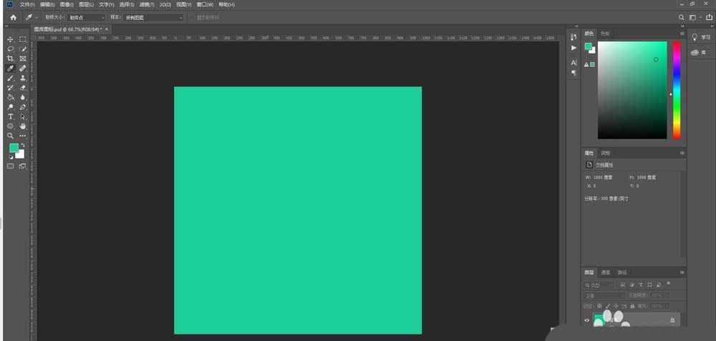
Task: Select the Move tool
Action: (11, 39)
